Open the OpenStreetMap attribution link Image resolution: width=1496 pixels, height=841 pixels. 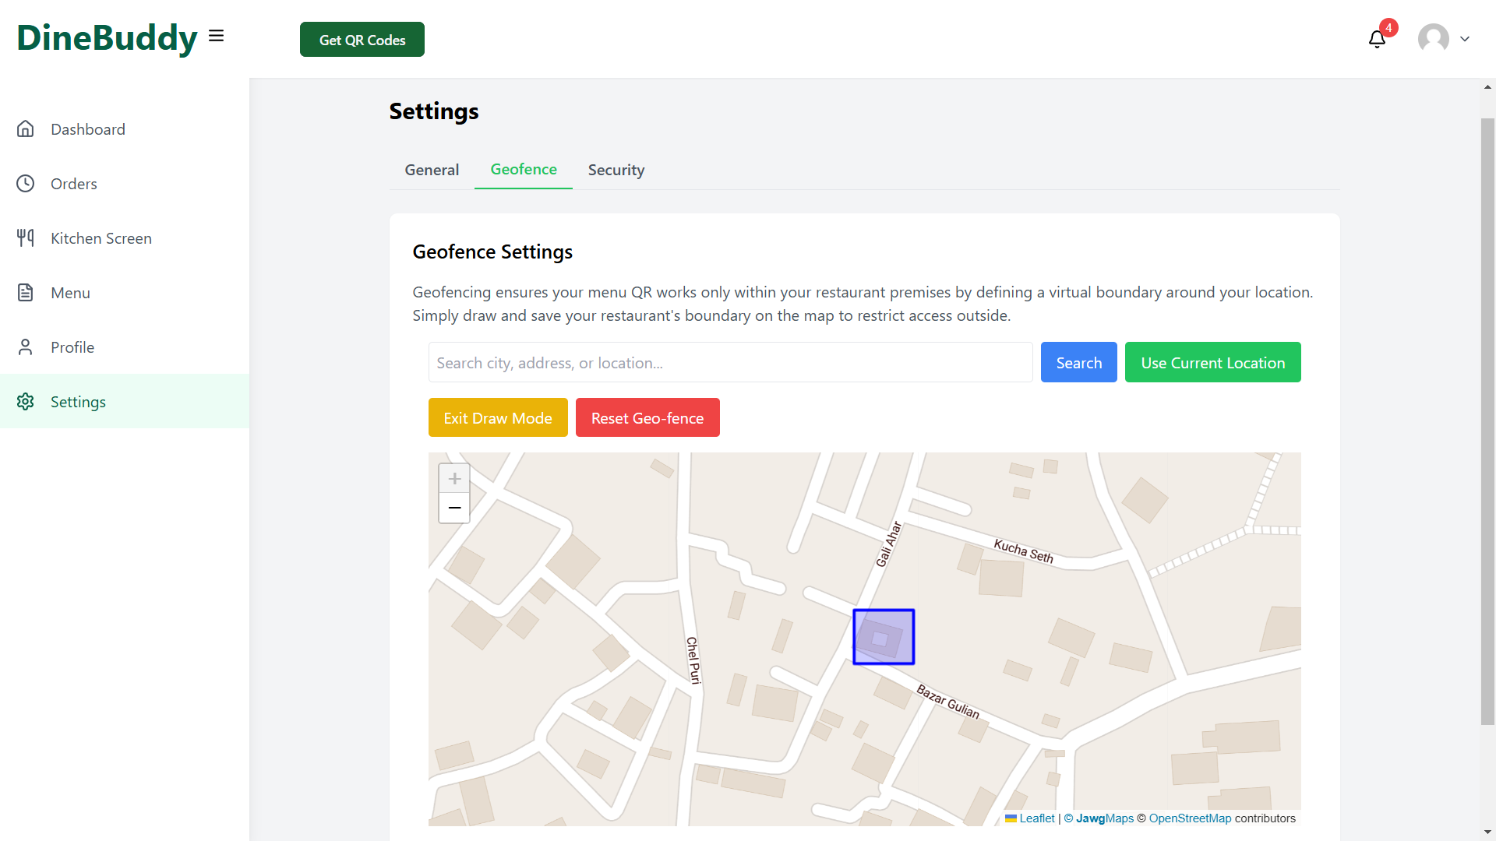click(x=1190, y=818)
